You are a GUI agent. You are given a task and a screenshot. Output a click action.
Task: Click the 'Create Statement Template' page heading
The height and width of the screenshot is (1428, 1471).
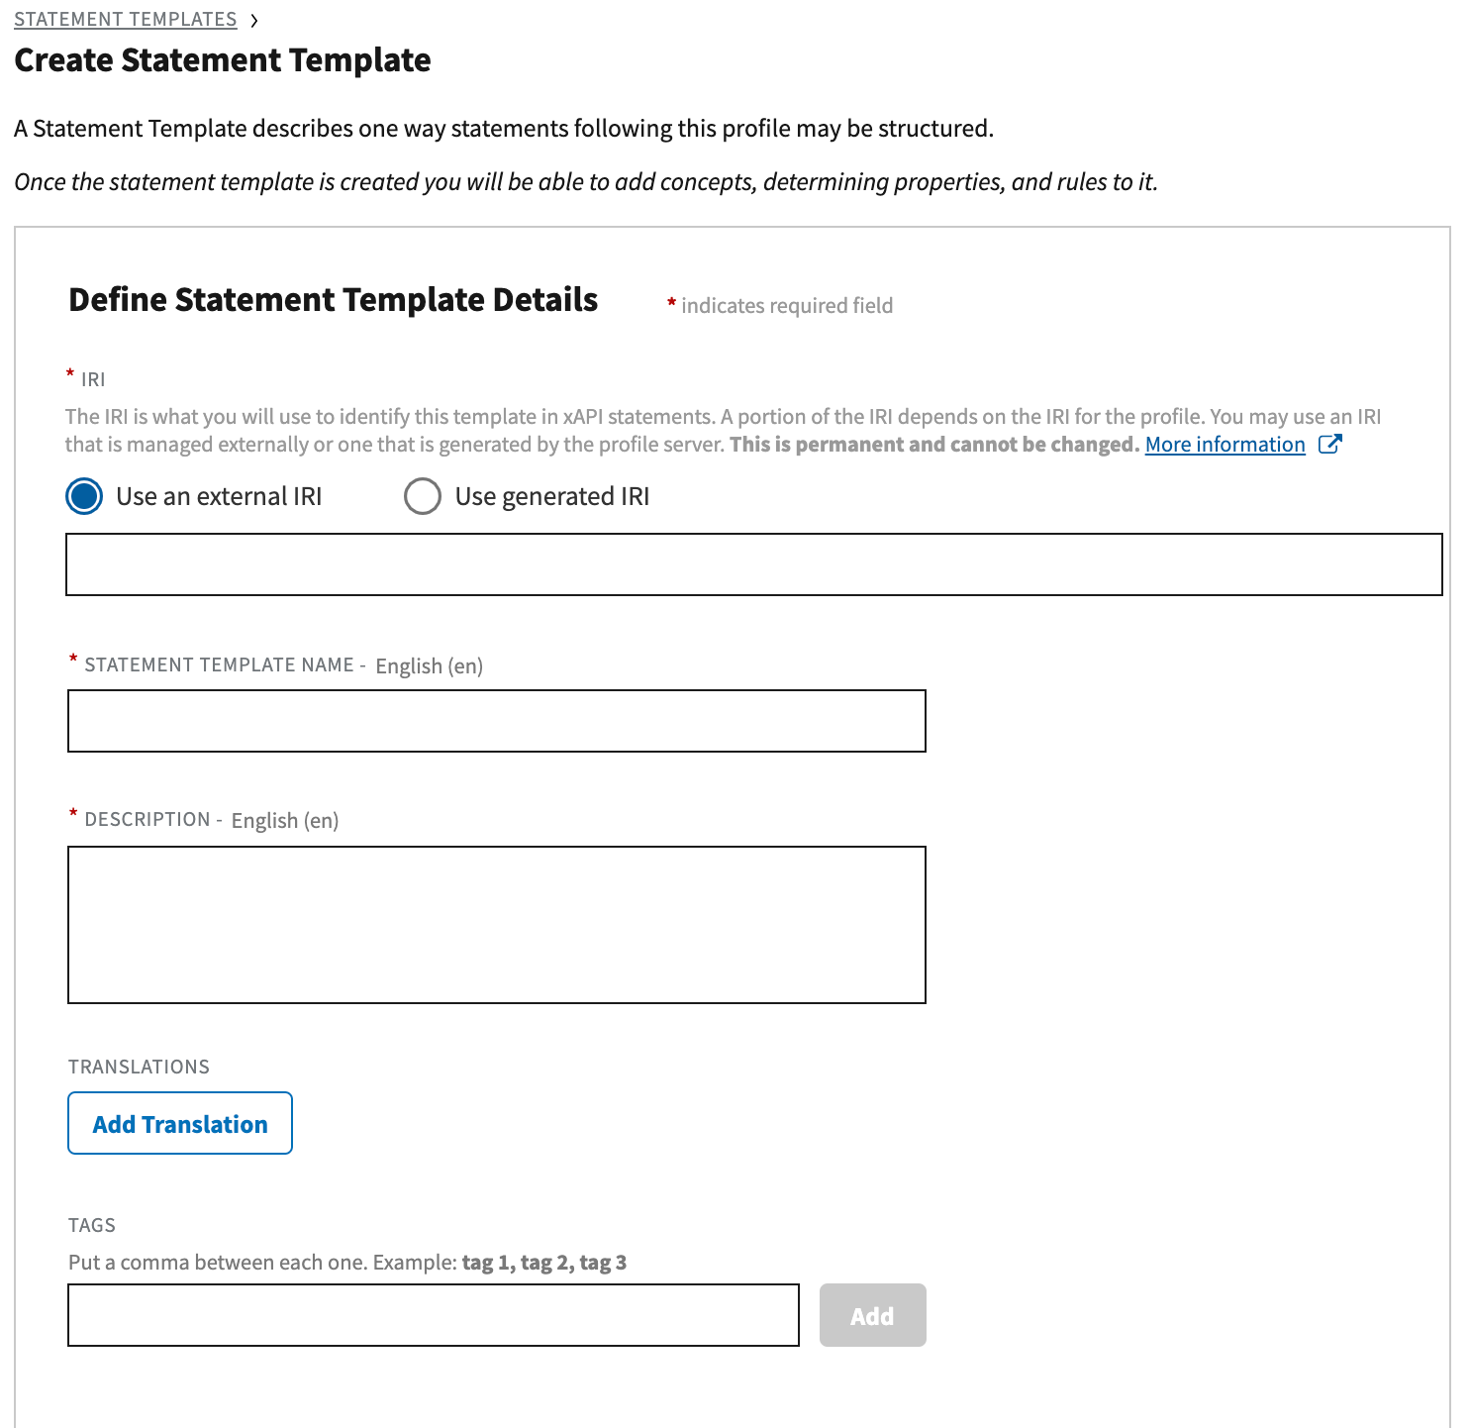click(x=223, y=60)
